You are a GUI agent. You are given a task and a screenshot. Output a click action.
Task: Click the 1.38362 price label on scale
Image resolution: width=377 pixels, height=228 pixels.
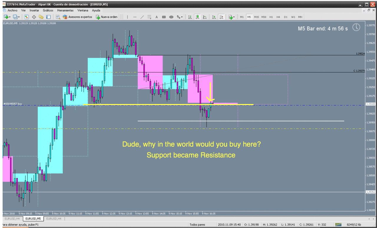click(x=370, y=192)
